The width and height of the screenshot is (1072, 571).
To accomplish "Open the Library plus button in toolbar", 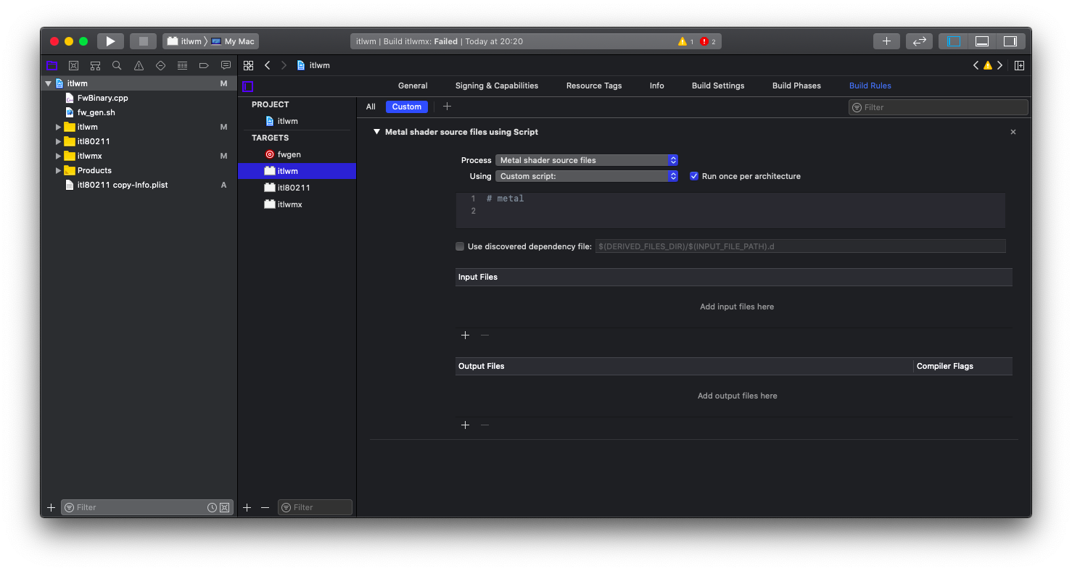I will click(886, 41).
